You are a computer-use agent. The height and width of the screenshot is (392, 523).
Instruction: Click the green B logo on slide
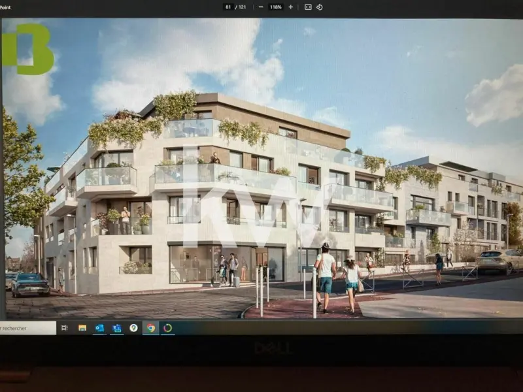[28, 48]
